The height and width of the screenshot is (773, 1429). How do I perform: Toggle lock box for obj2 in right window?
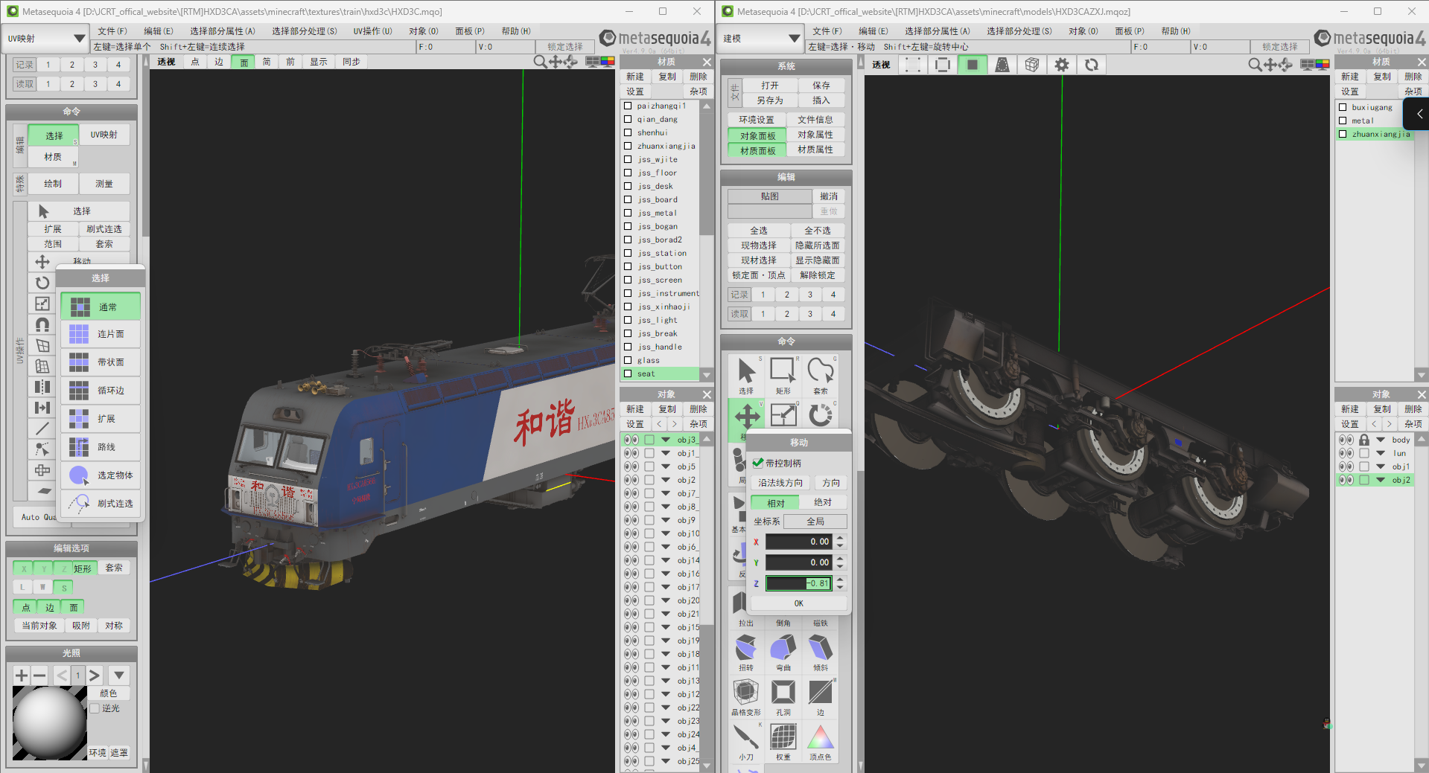[1364, 480]
